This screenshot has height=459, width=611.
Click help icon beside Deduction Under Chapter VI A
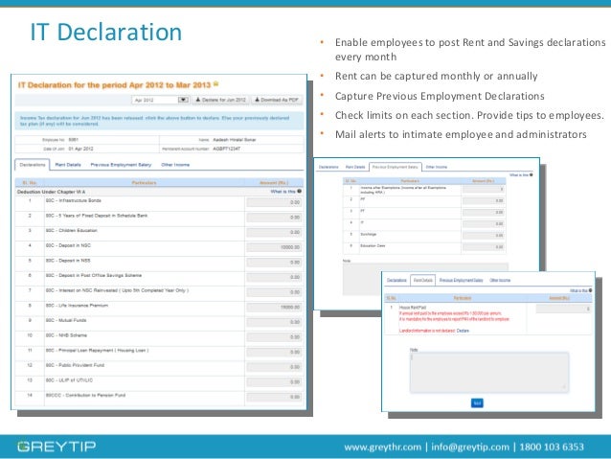[299, 191]
